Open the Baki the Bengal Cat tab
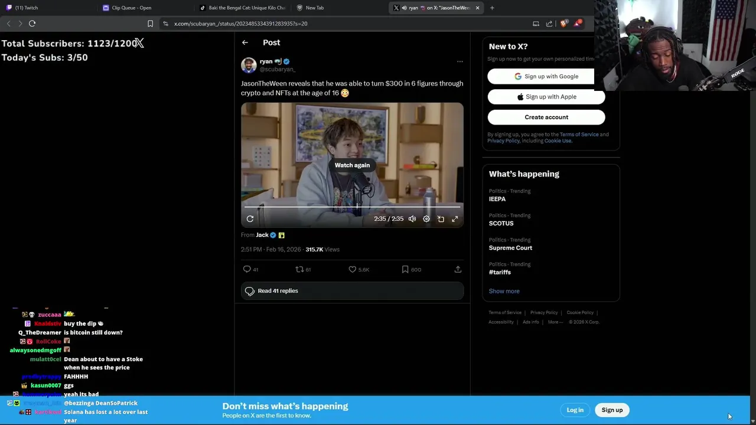Viewport: 756px width, 425px height. pyautogui.click(x=242, y=8)
